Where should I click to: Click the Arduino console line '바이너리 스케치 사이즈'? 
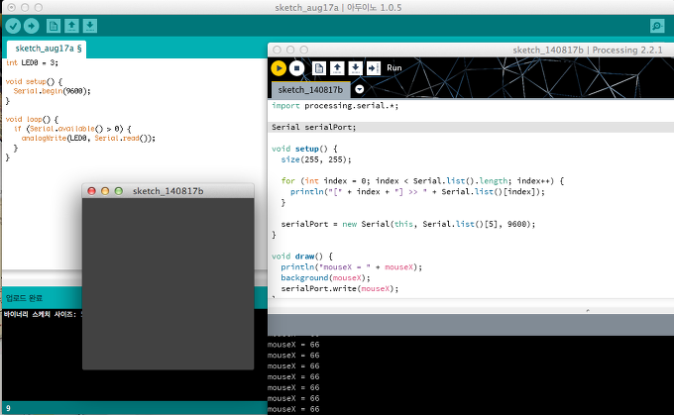(x=40, y=315)
